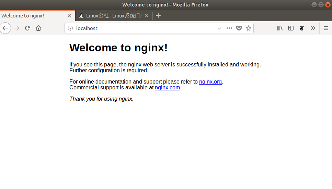The height and width of the screenshot is (189, 332).
Task: Open the nginx.com commercial support link
Action: click(x=167, y=88)
